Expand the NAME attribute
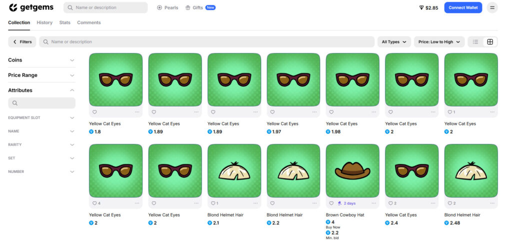The width and height of the screenshot is (512, 245). tap(42, 131)
